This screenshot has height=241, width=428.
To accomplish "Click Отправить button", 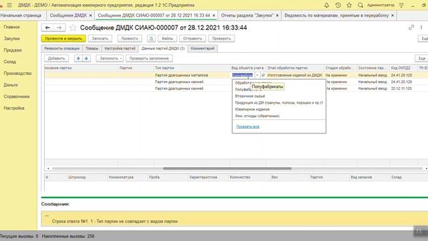I will point(193,39).
